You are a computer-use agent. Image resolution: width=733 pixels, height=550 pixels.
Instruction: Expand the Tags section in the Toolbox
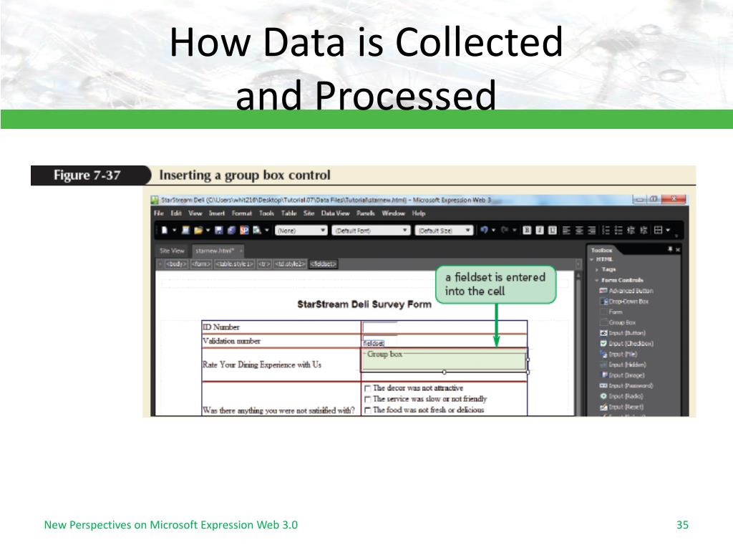(x=597, y=270)
